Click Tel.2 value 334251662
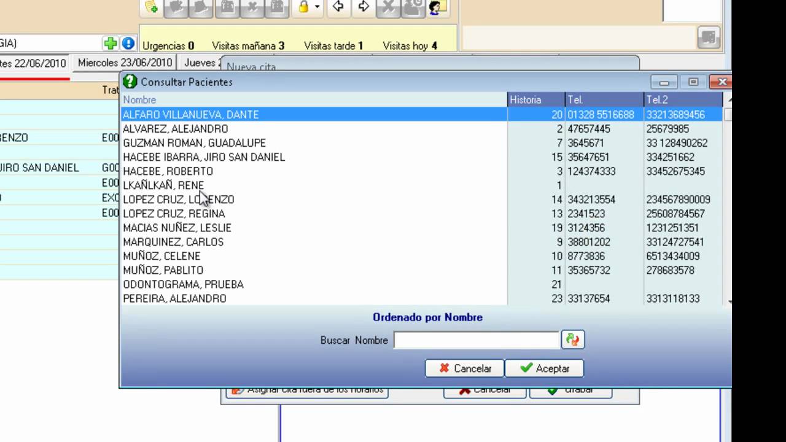The width and height of the screenshot is (786, 442). (670, 157)
